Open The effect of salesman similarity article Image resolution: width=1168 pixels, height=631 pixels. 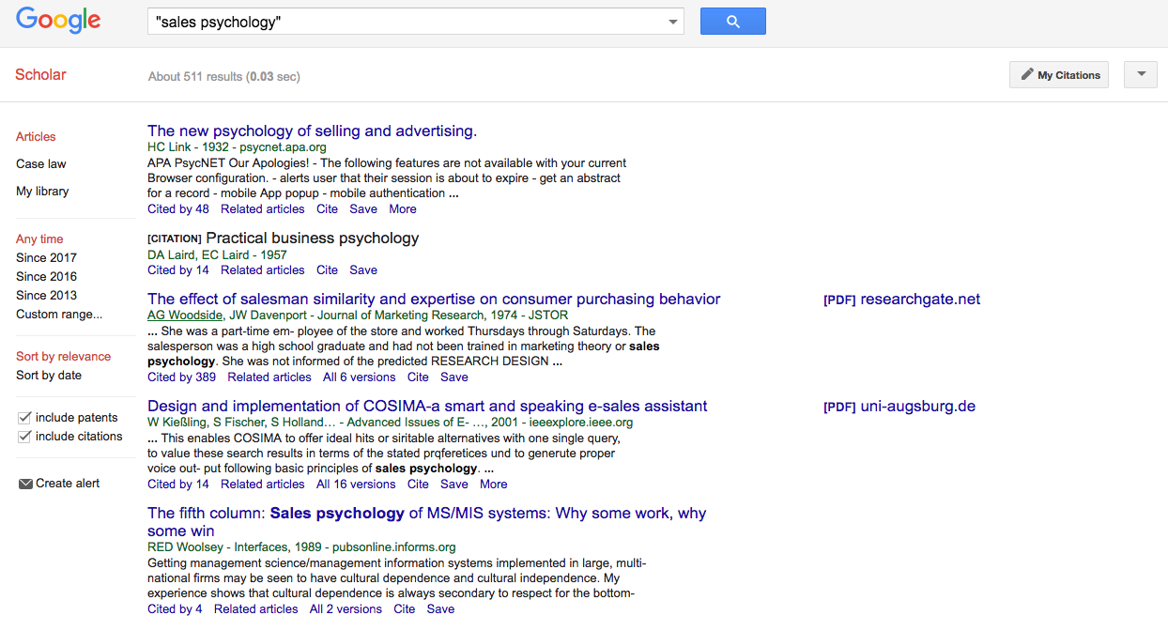tap(434, 300)
